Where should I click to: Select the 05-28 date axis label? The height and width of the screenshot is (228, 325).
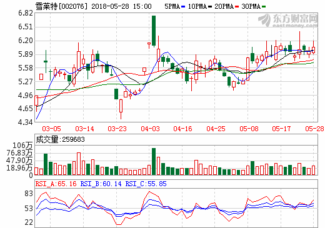click(314, 129)
